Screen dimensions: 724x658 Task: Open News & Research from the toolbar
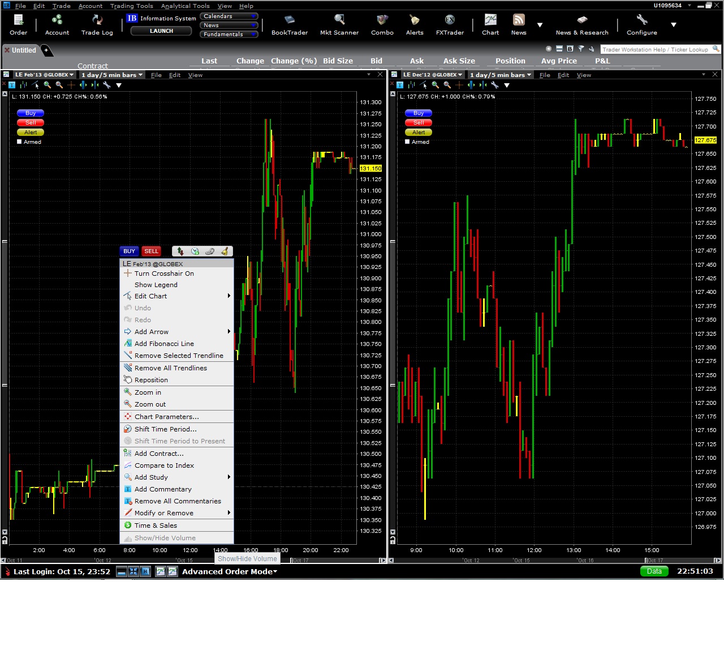[582, 25]
